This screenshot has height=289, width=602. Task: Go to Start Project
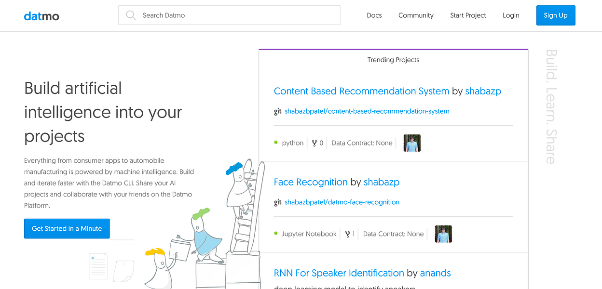point(468,15)
